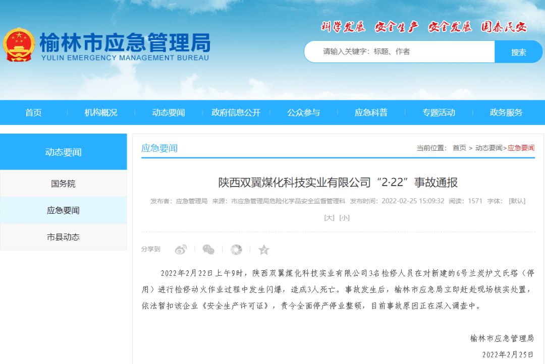Click 首页 in the breadcrumb
The image size is (545, 364).
tap(459, 148)
